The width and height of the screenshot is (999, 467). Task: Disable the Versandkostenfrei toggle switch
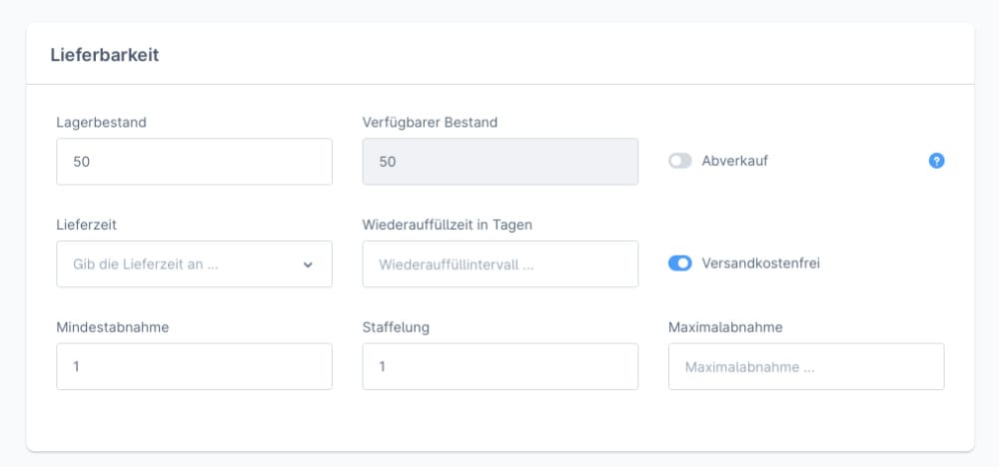click(680, 263)
